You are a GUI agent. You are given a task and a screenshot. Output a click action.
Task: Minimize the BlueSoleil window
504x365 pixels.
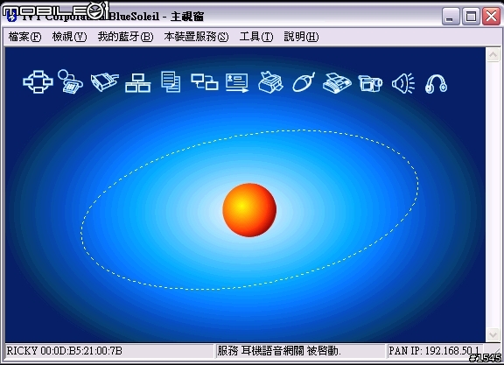451,16
